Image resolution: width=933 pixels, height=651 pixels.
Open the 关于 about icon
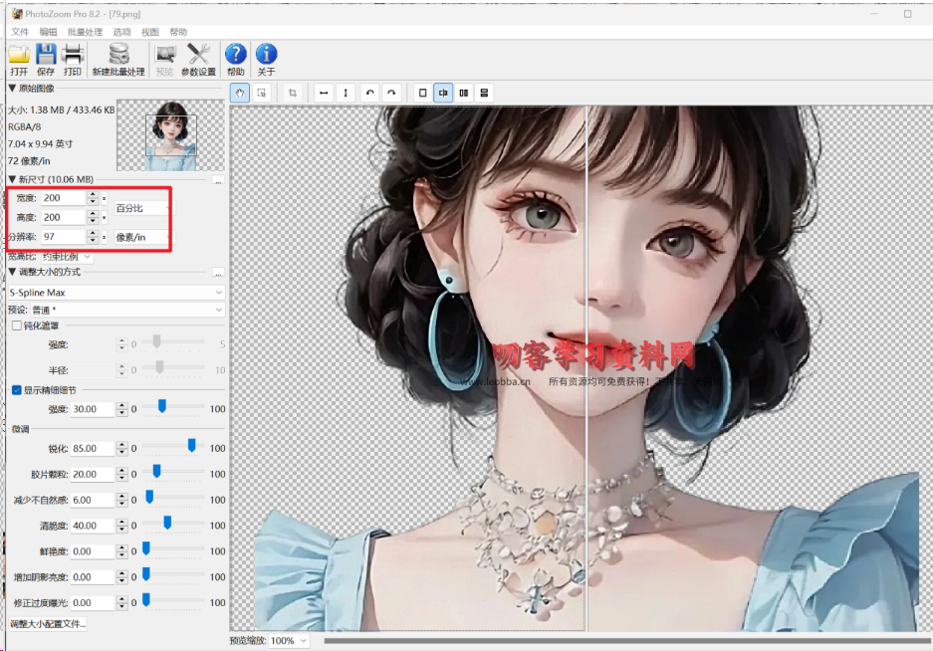266,60
